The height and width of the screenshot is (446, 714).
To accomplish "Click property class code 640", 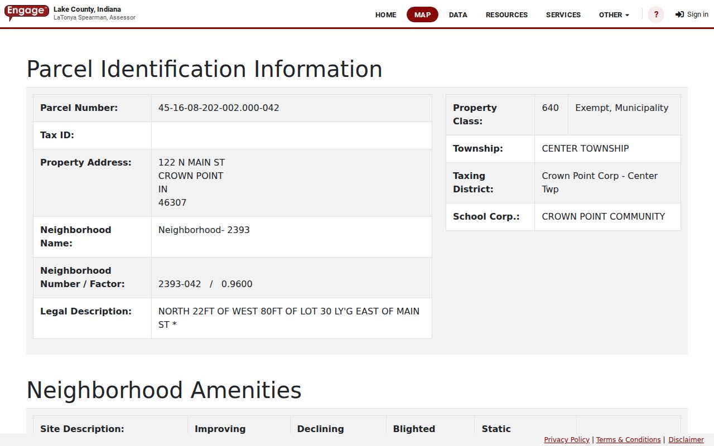I will pyautogui.click(x=551, y=108).
